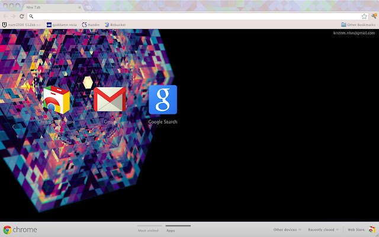Image resolution: width=379 pixels, height=237 pixels.
Task: Select the New Tab browser tab
Action: [50, 7]
